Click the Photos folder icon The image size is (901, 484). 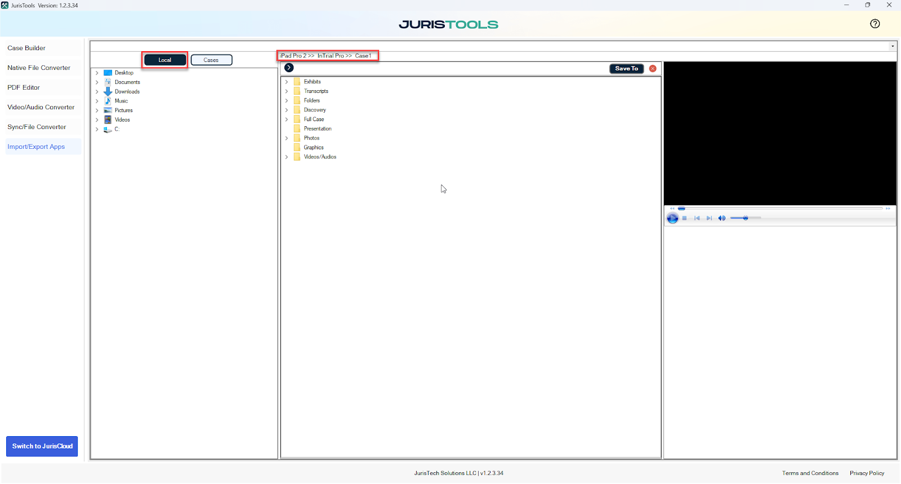pos(297,138)
